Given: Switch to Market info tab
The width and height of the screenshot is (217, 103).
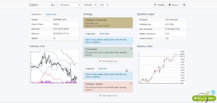Looking at the screenshot, I should (36, 14).
